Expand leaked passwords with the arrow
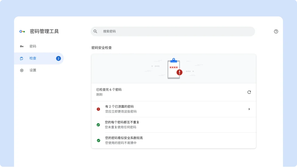 click(249, 109)
